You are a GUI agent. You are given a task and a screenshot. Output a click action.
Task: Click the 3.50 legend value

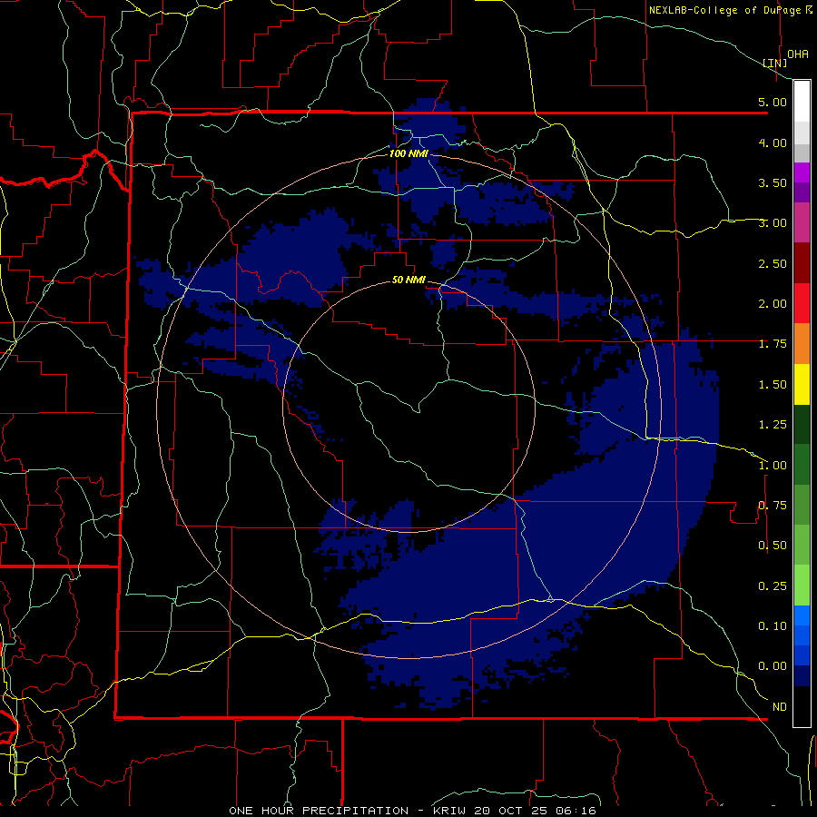[773, 182]
